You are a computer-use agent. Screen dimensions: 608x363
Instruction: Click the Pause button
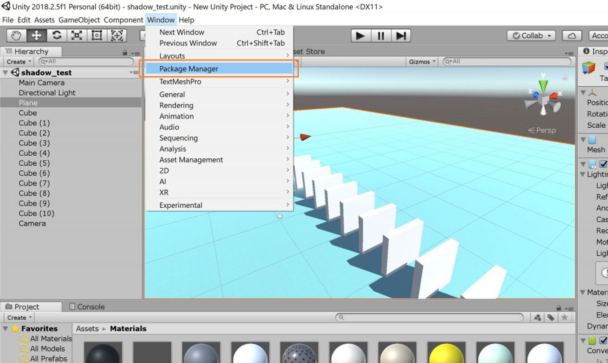pos(381,36)
